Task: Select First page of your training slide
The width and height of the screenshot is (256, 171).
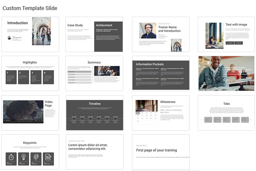Action: (161, 152)
